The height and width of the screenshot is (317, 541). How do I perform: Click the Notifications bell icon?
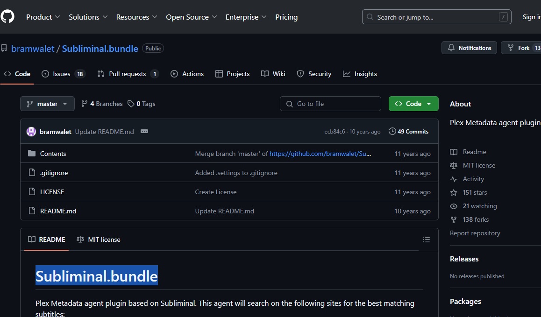coord(450,47)
